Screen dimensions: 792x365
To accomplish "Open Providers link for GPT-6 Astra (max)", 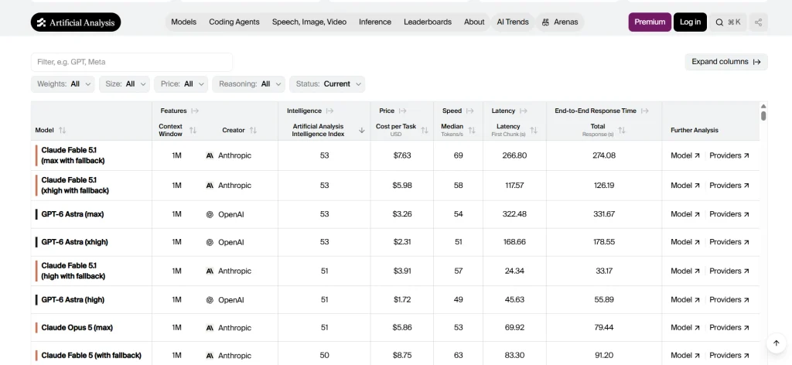I will click(x=729, y=214).
